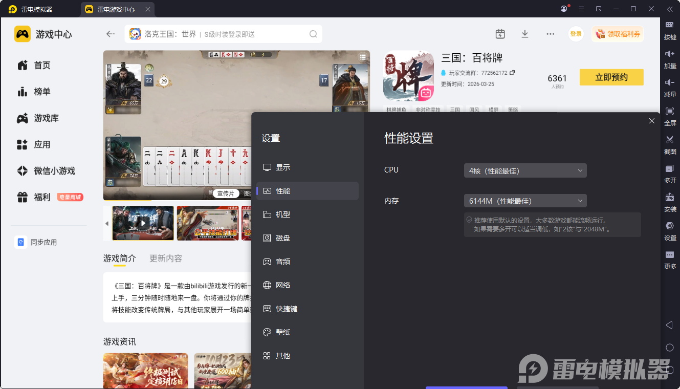Viewport: 680px width, 389px height.
Task: Select 性能 performance settings
Action: tap(308, 191)
